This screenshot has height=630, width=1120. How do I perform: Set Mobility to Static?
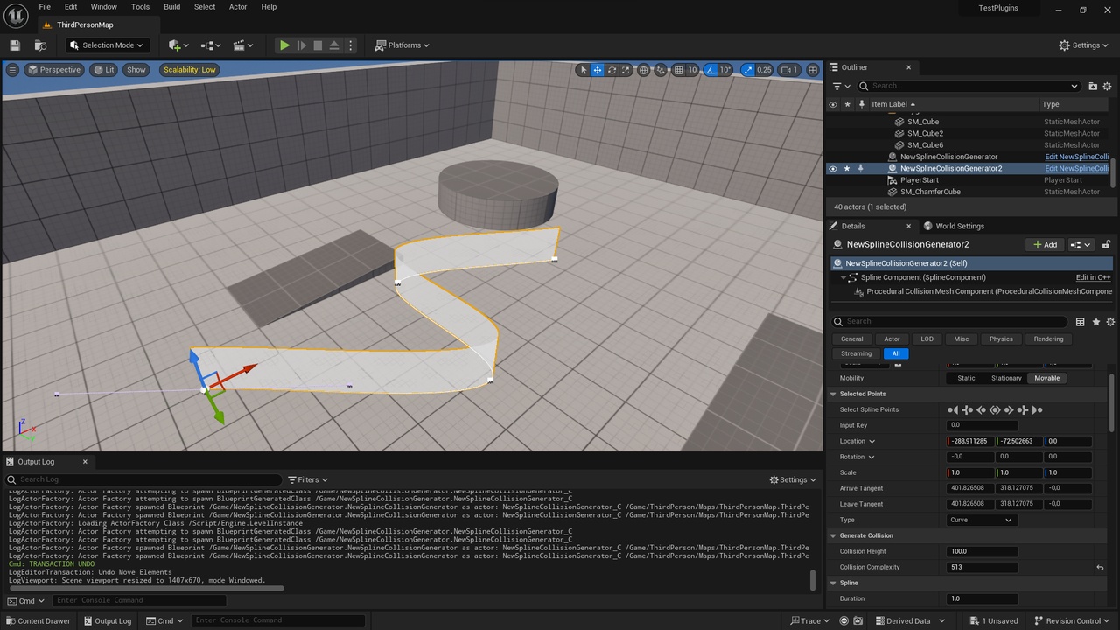(x=966, y=378)
